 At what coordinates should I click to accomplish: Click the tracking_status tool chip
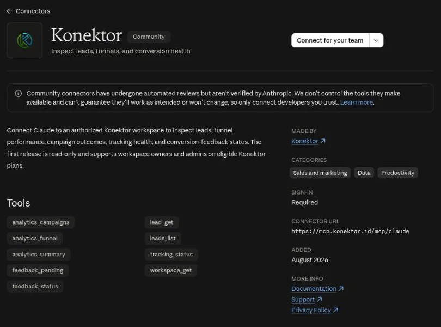171,255
